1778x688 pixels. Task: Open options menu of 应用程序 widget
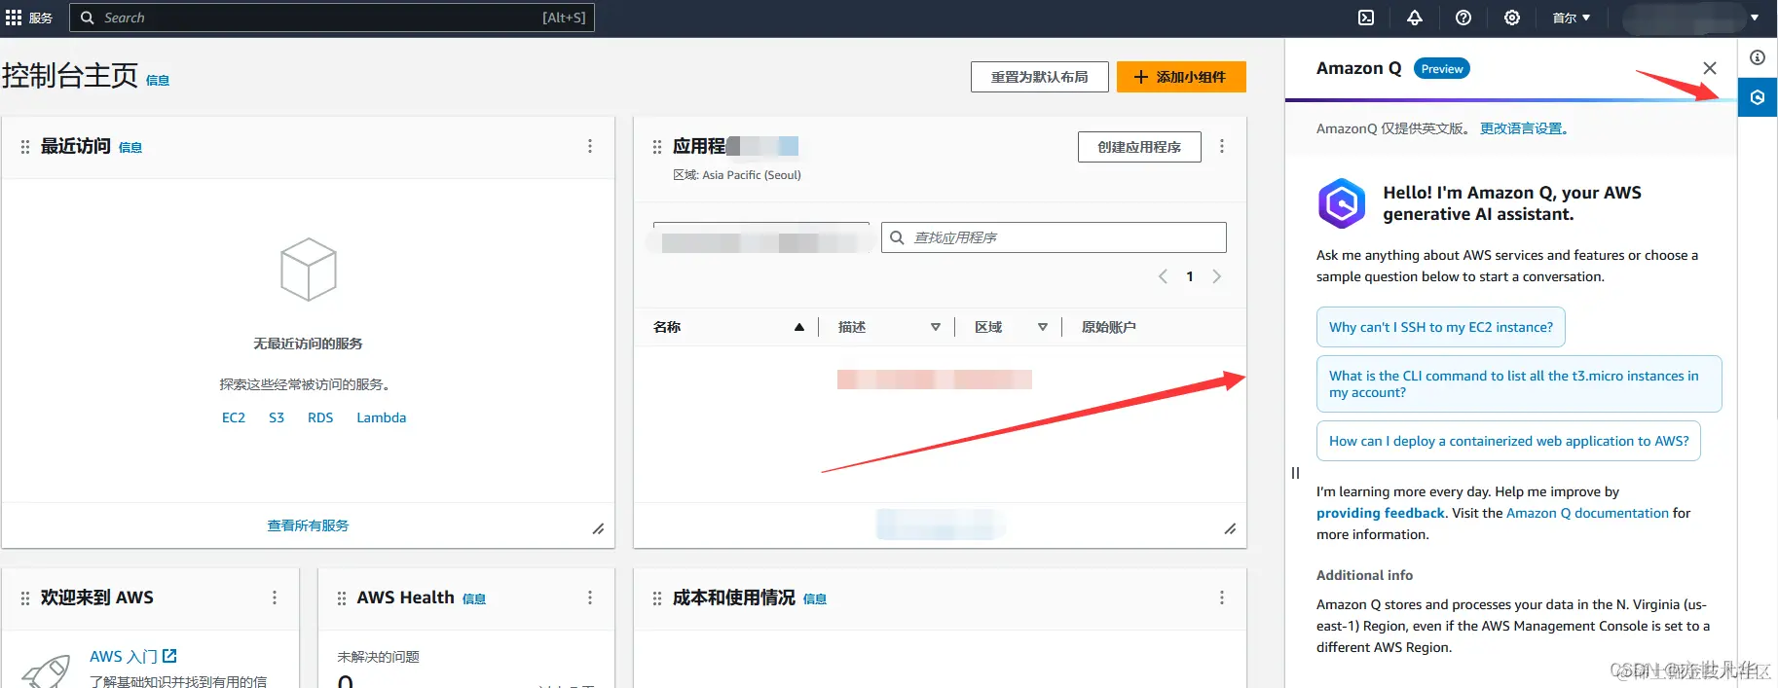(x=1222, y=146)
